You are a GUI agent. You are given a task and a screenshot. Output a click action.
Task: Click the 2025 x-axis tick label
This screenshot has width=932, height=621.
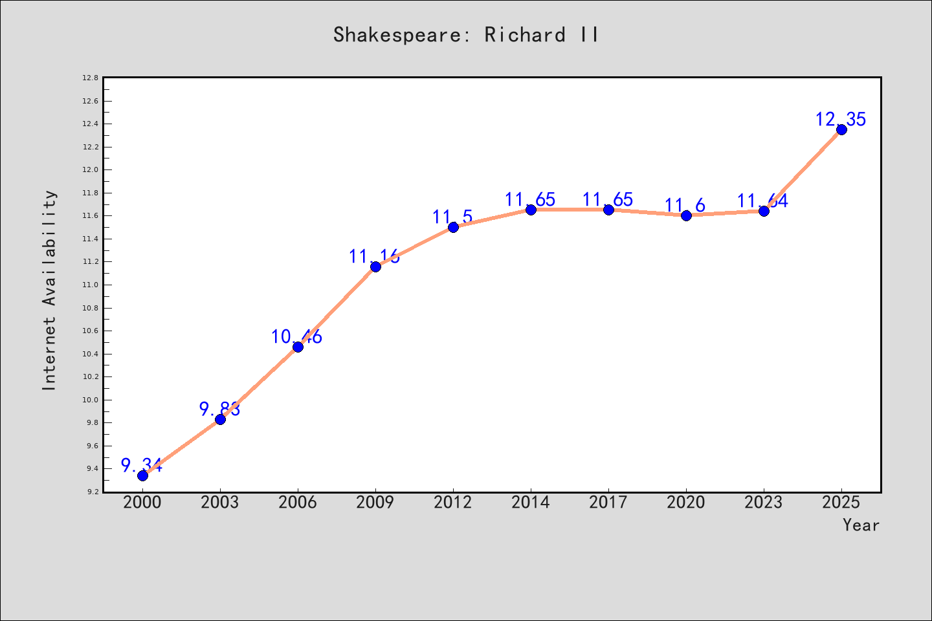pyautogui.click(x=841, y=502)
